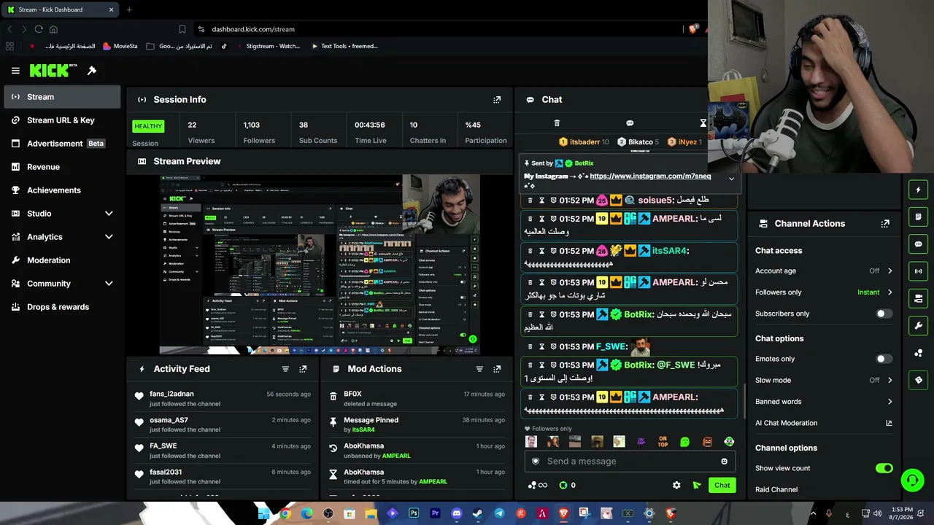Viewport: 934px width, 525px height.
Task: Open Telegram from the taskbar
Action: pos(499,513)
